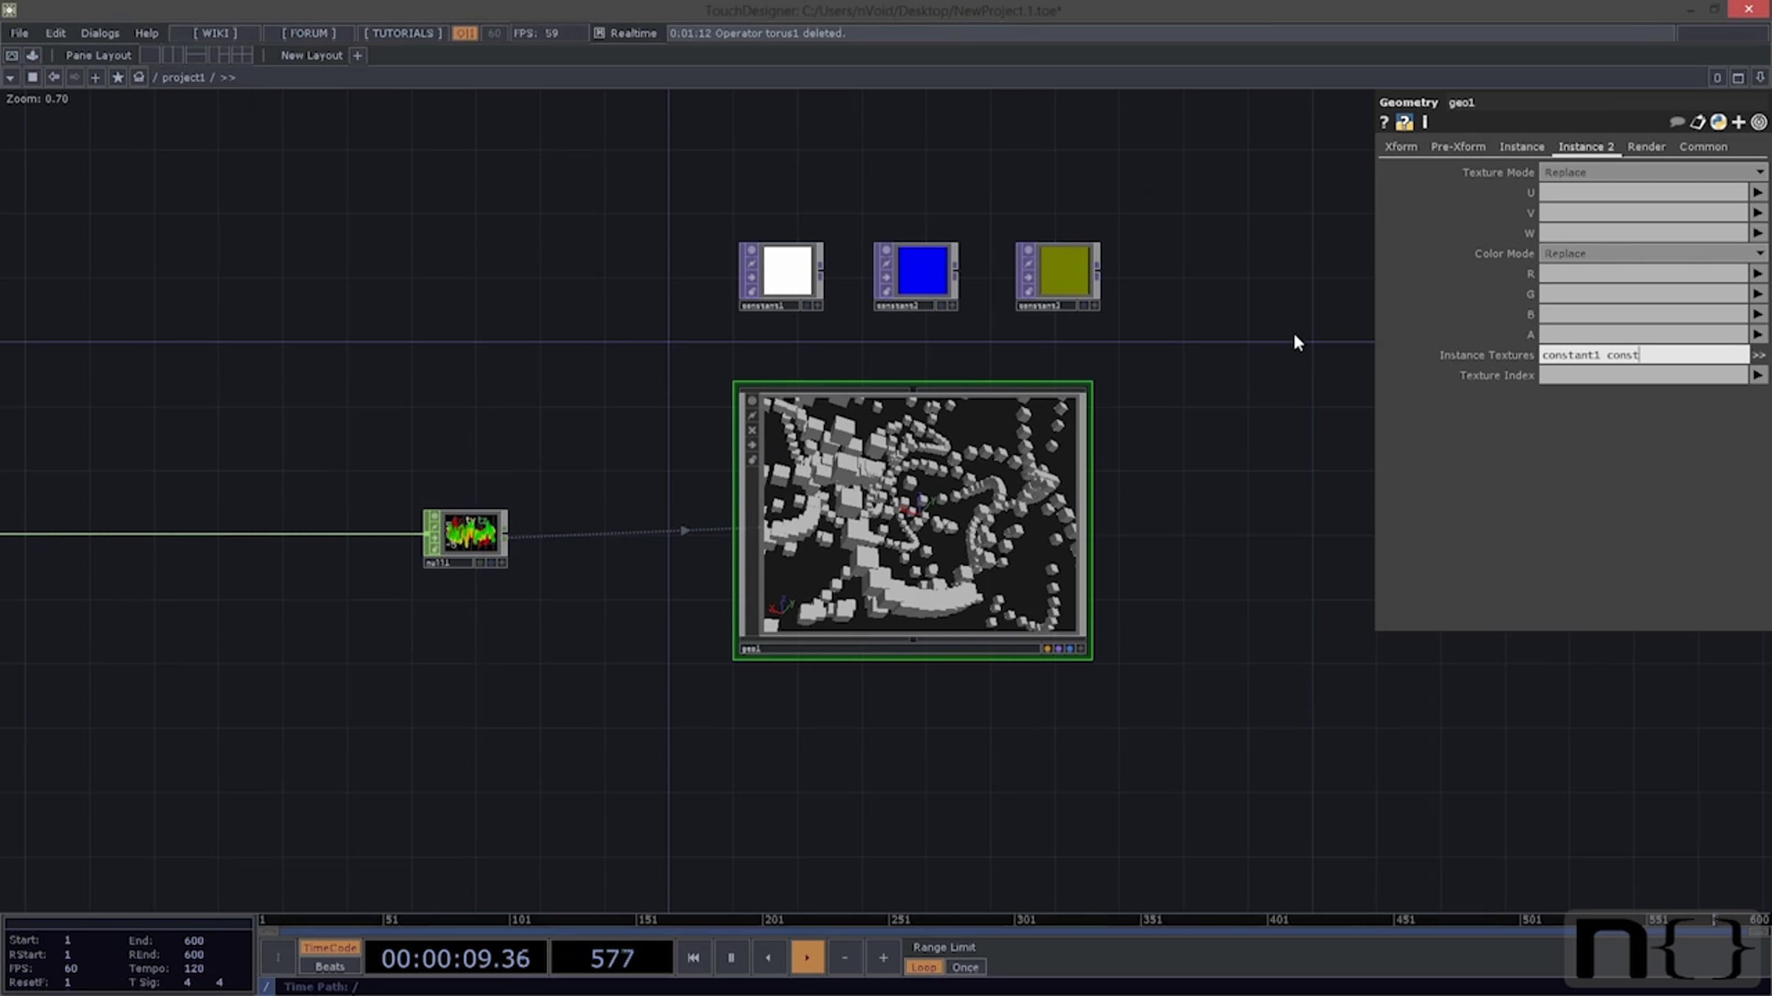
Task: Open the Render tab
Action: pos(1646,147)
